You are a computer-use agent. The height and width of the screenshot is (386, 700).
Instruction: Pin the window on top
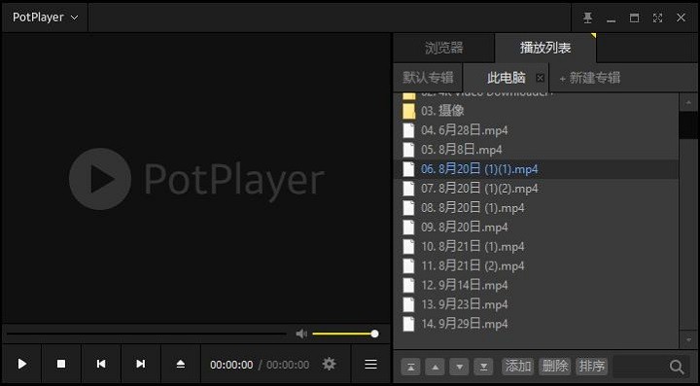587,18
